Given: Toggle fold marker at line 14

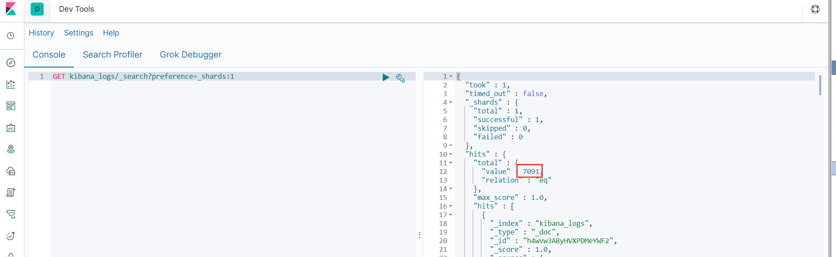Looking at the screenshot, I should 451,189.
